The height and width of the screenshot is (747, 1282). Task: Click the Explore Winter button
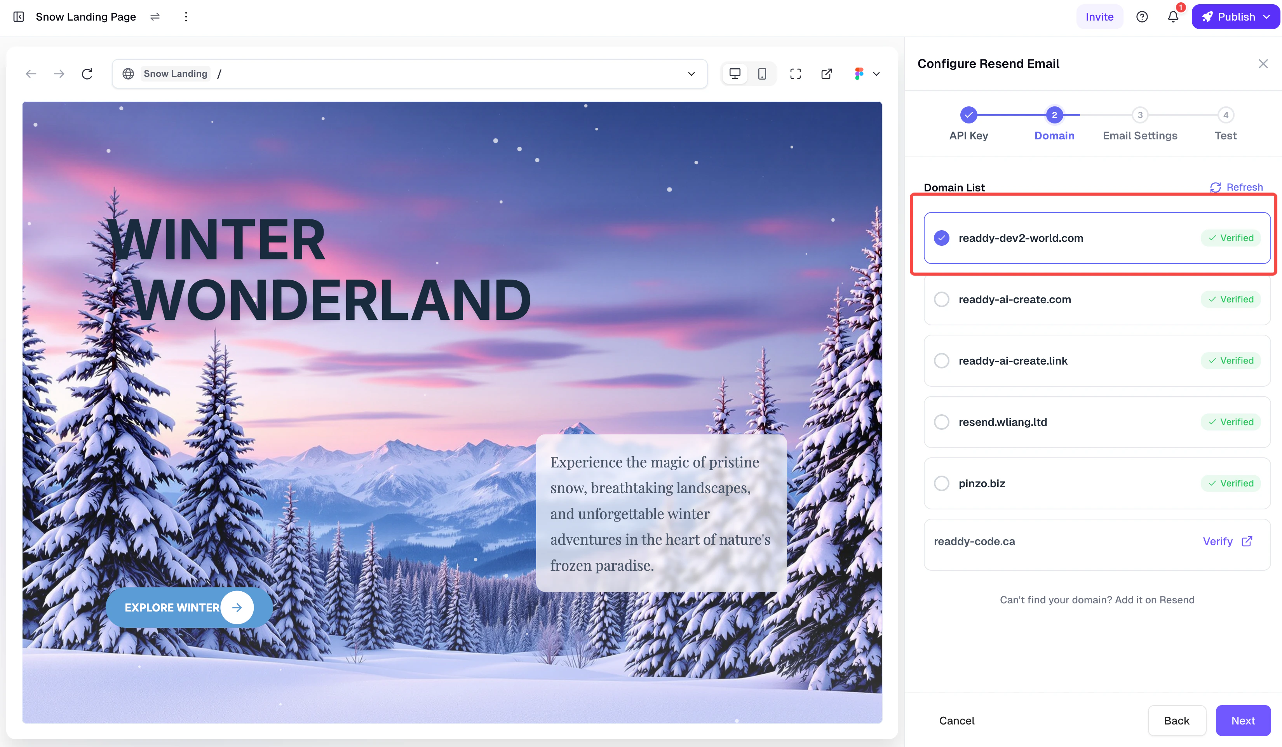click(189, 607)
